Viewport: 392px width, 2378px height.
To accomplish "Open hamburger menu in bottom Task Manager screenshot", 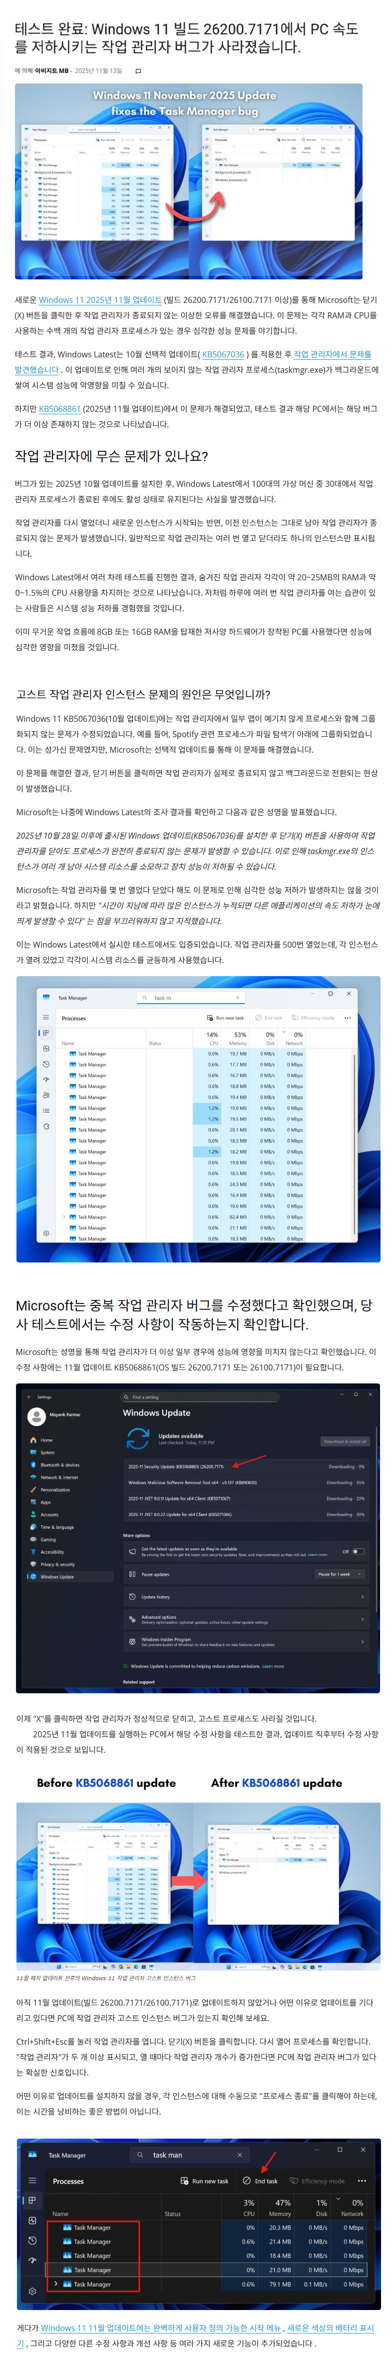I will [32, 2181].
